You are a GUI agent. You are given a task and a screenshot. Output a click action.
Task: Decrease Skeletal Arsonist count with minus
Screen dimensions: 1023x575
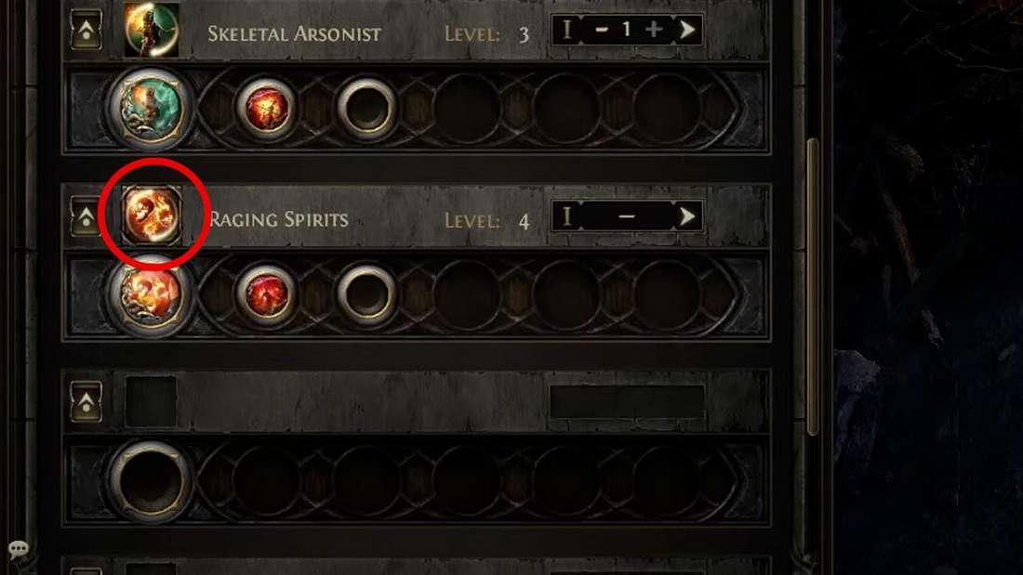602,30
